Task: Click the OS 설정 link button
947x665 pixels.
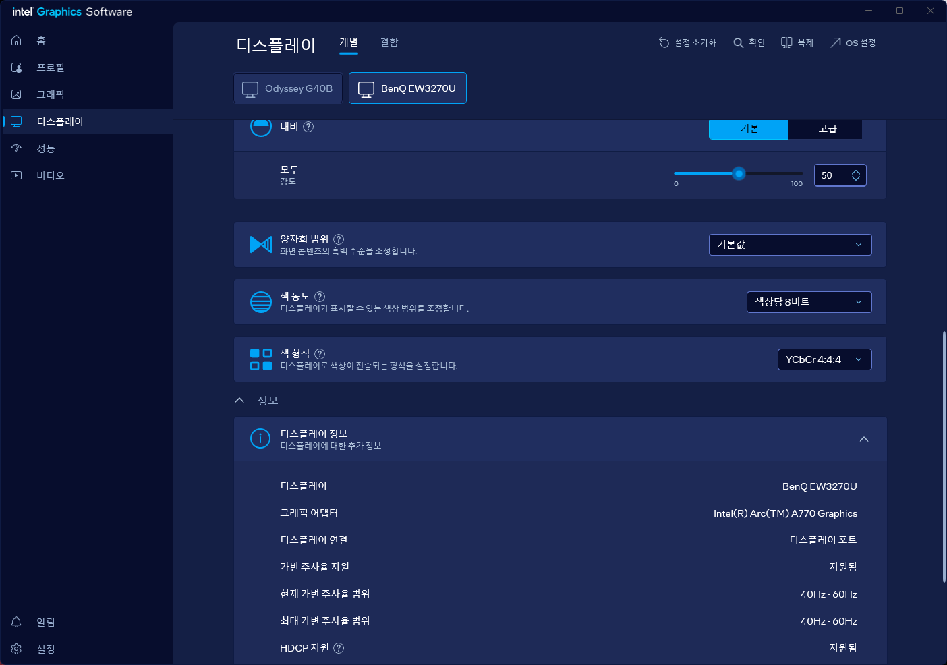Action: click(853, 42)
